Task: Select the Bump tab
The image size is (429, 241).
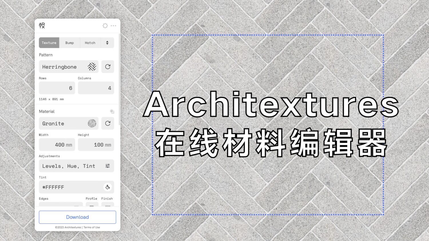Action: (69, 43)
